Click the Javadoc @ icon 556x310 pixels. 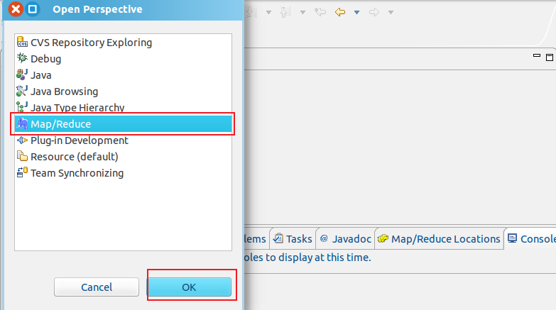click(324, 238)
